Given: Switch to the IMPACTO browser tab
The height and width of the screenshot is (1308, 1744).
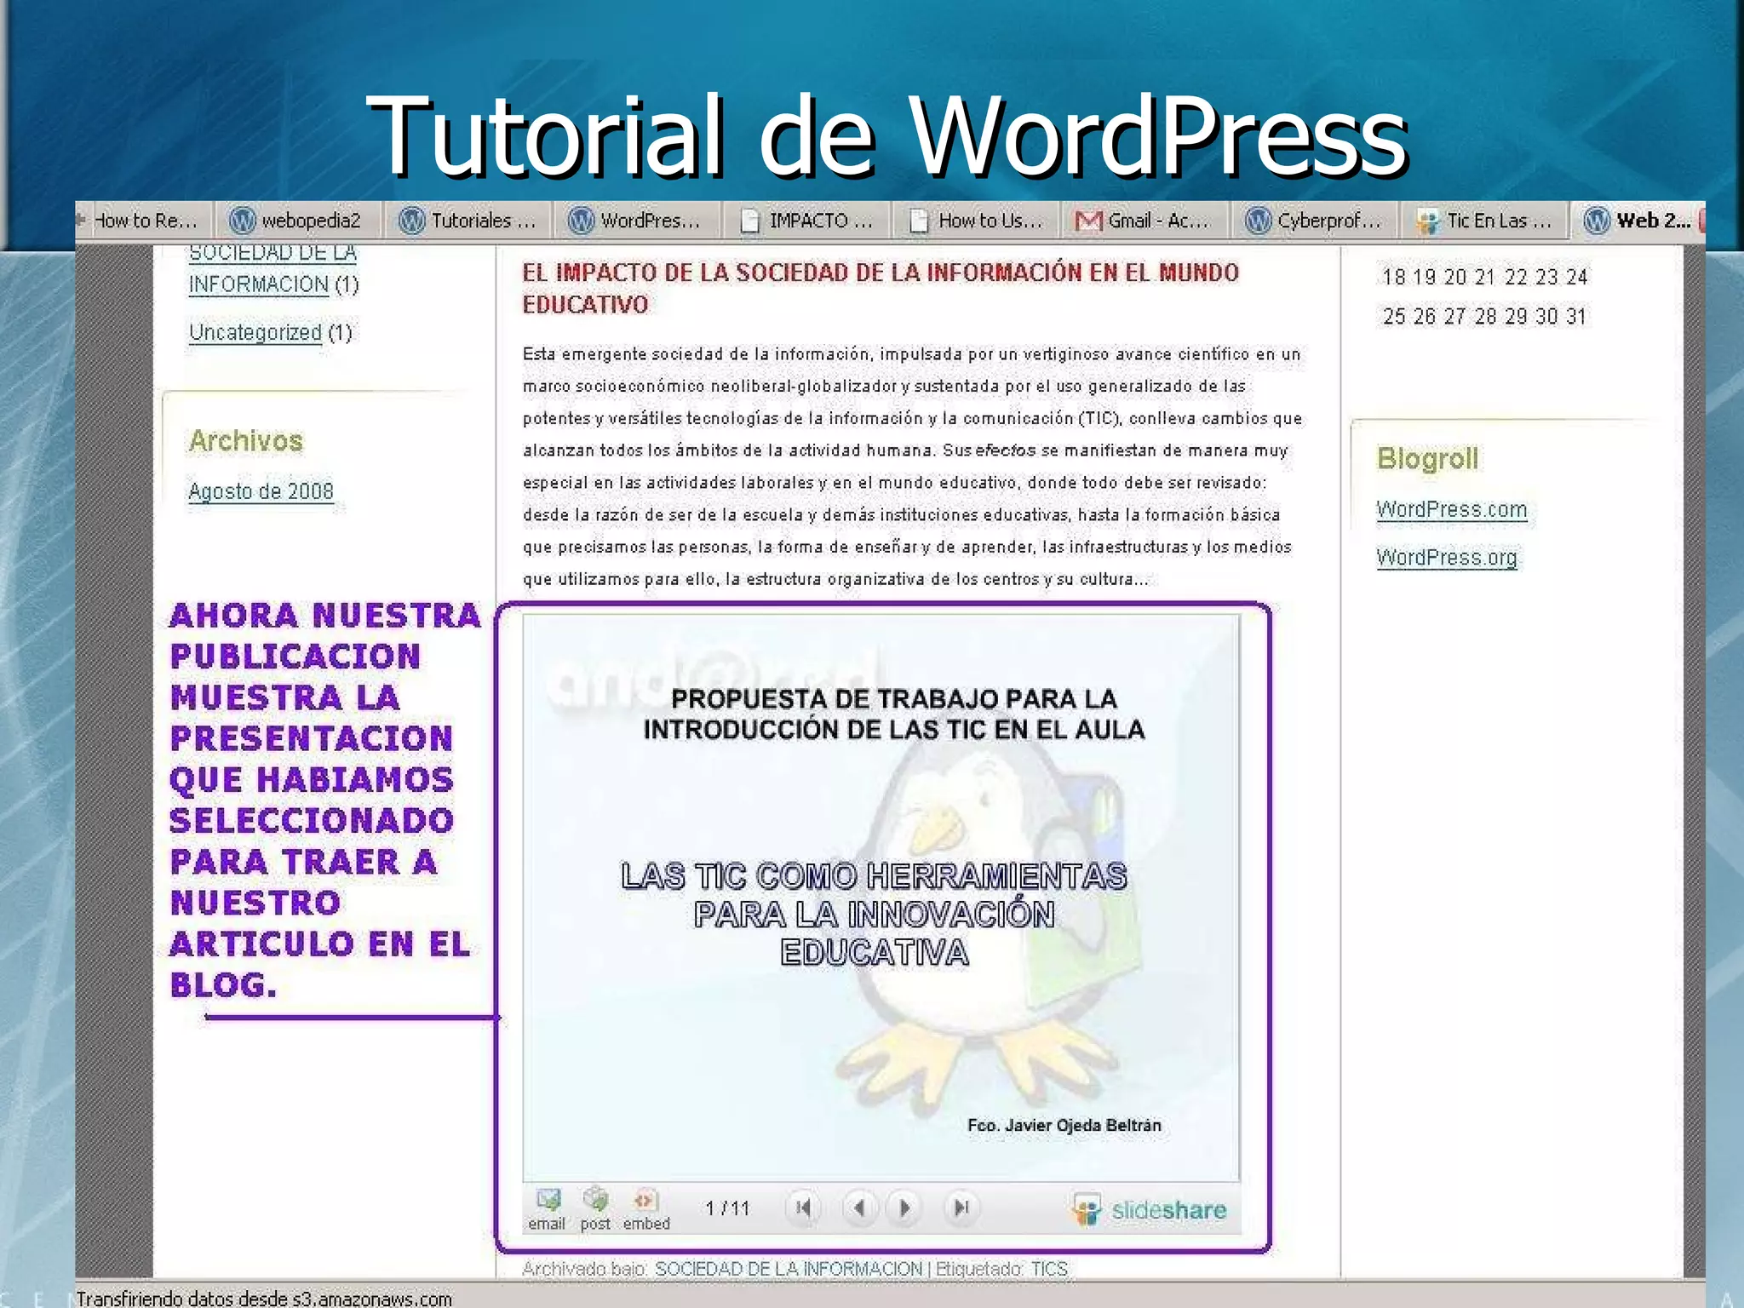Looking at the screenshot, I should coord(806,221).
